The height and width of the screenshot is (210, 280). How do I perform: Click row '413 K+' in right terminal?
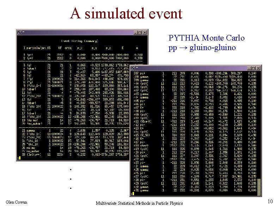(195, 128)
